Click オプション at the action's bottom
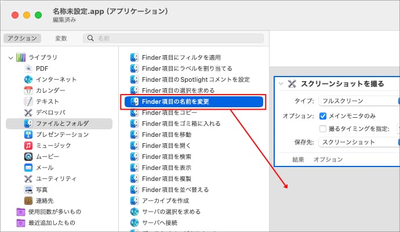The height and width of the screenshot is (232, 400). coord(328,159)
